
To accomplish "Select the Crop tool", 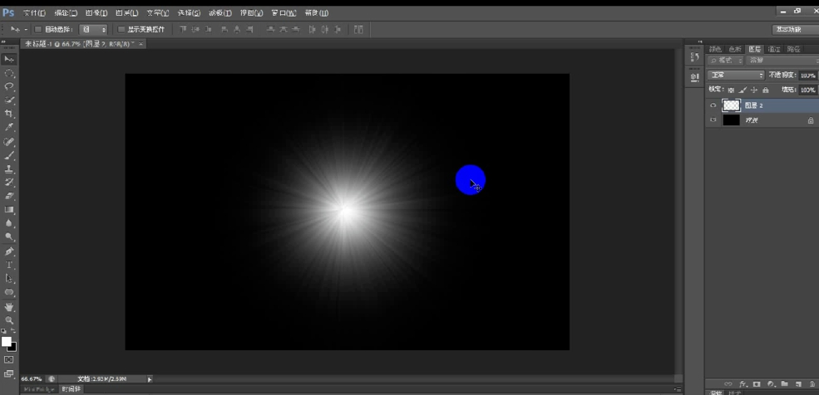I will click(9, 114).
